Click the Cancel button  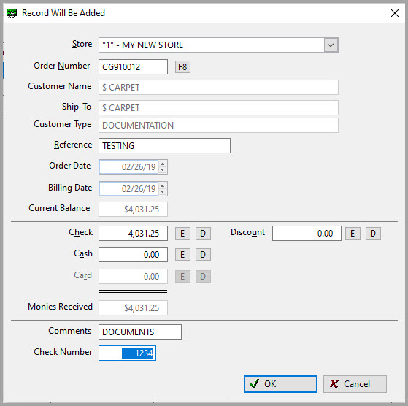[x=355, y=384]
